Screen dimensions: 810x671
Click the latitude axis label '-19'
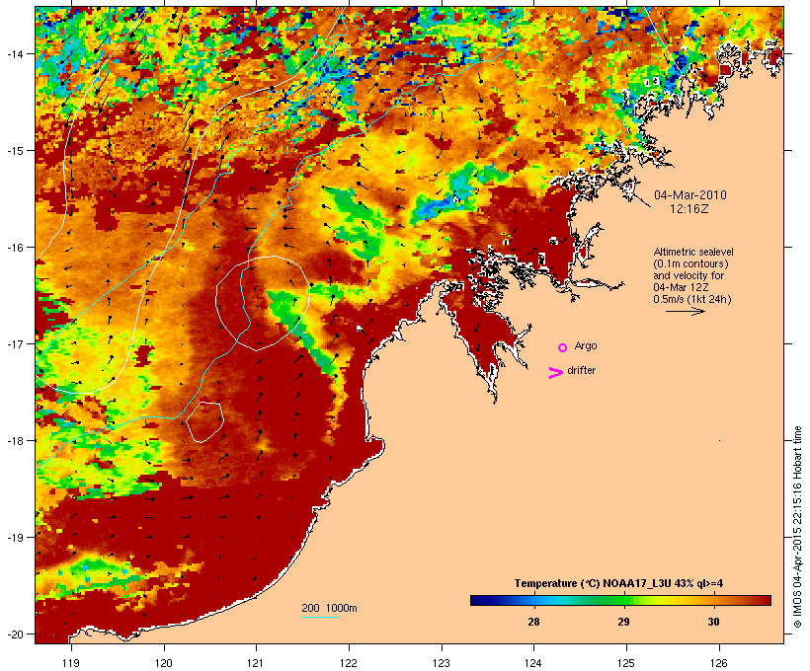(14, 537)
